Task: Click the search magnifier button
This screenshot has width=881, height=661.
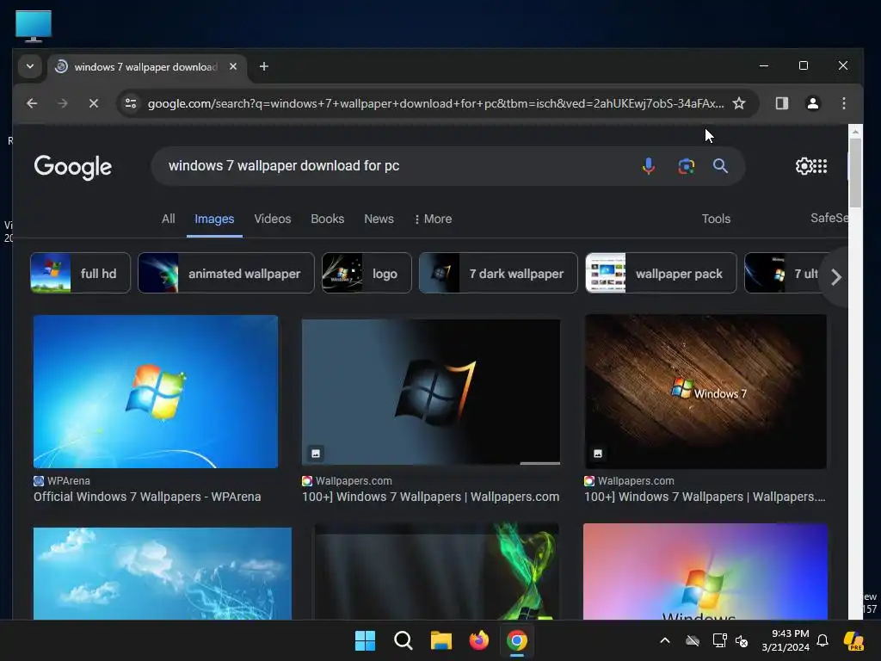Action: pyautogui.click(x=720, y=166)
